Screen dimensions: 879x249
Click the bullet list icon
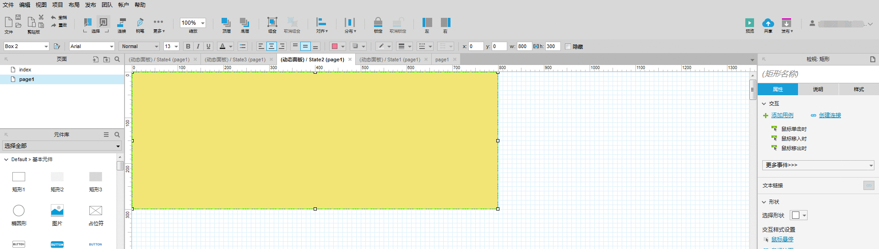[x=243, y=46]
